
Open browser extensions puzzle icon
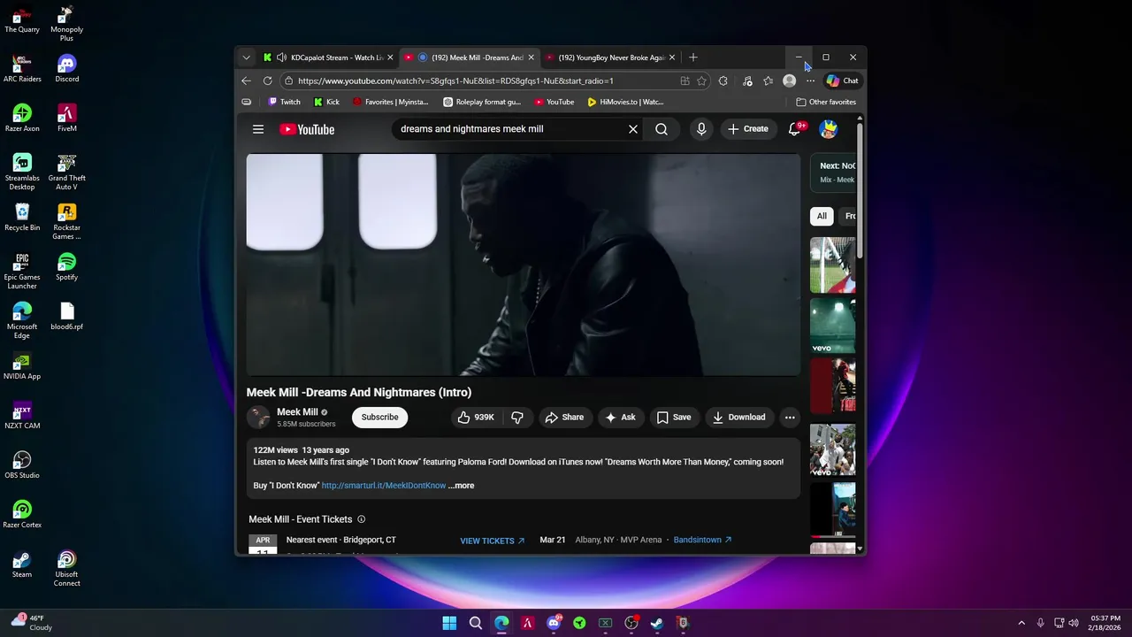pos(723,81)
